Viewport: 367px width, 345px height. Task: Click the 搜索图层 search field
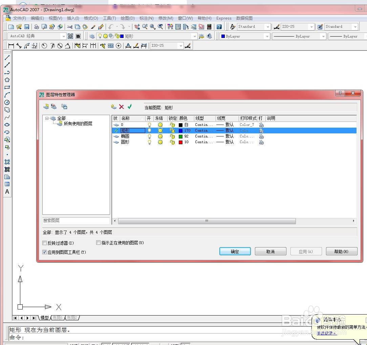76,220
